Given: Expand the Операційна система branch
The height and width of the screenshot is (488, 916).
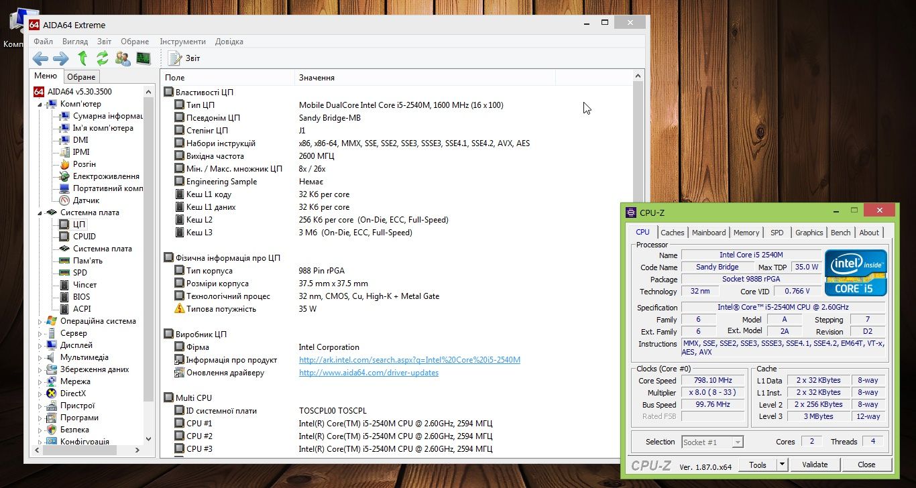Looking at the screenshot, I should pyautogui.click(x=40, y=321).
